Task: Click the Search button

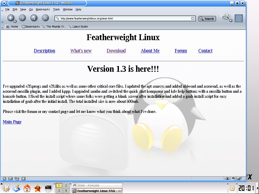Action: click(207, 18)
